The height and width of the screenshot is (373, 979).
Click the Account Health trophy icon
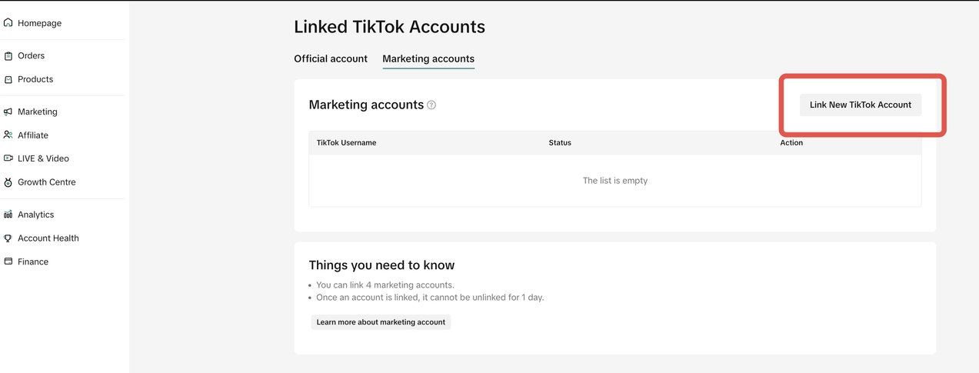(8, 238)
